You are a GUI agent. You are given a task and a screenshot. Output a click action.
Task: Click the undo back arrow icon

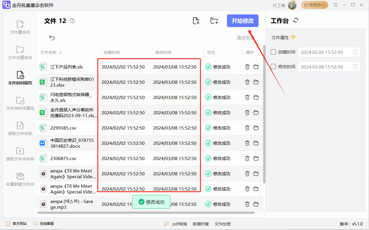click(x=52, y=38)
